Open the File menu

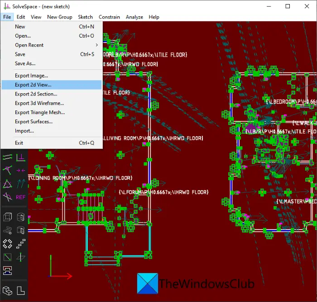pyautogui.click(x=7, y=17)
